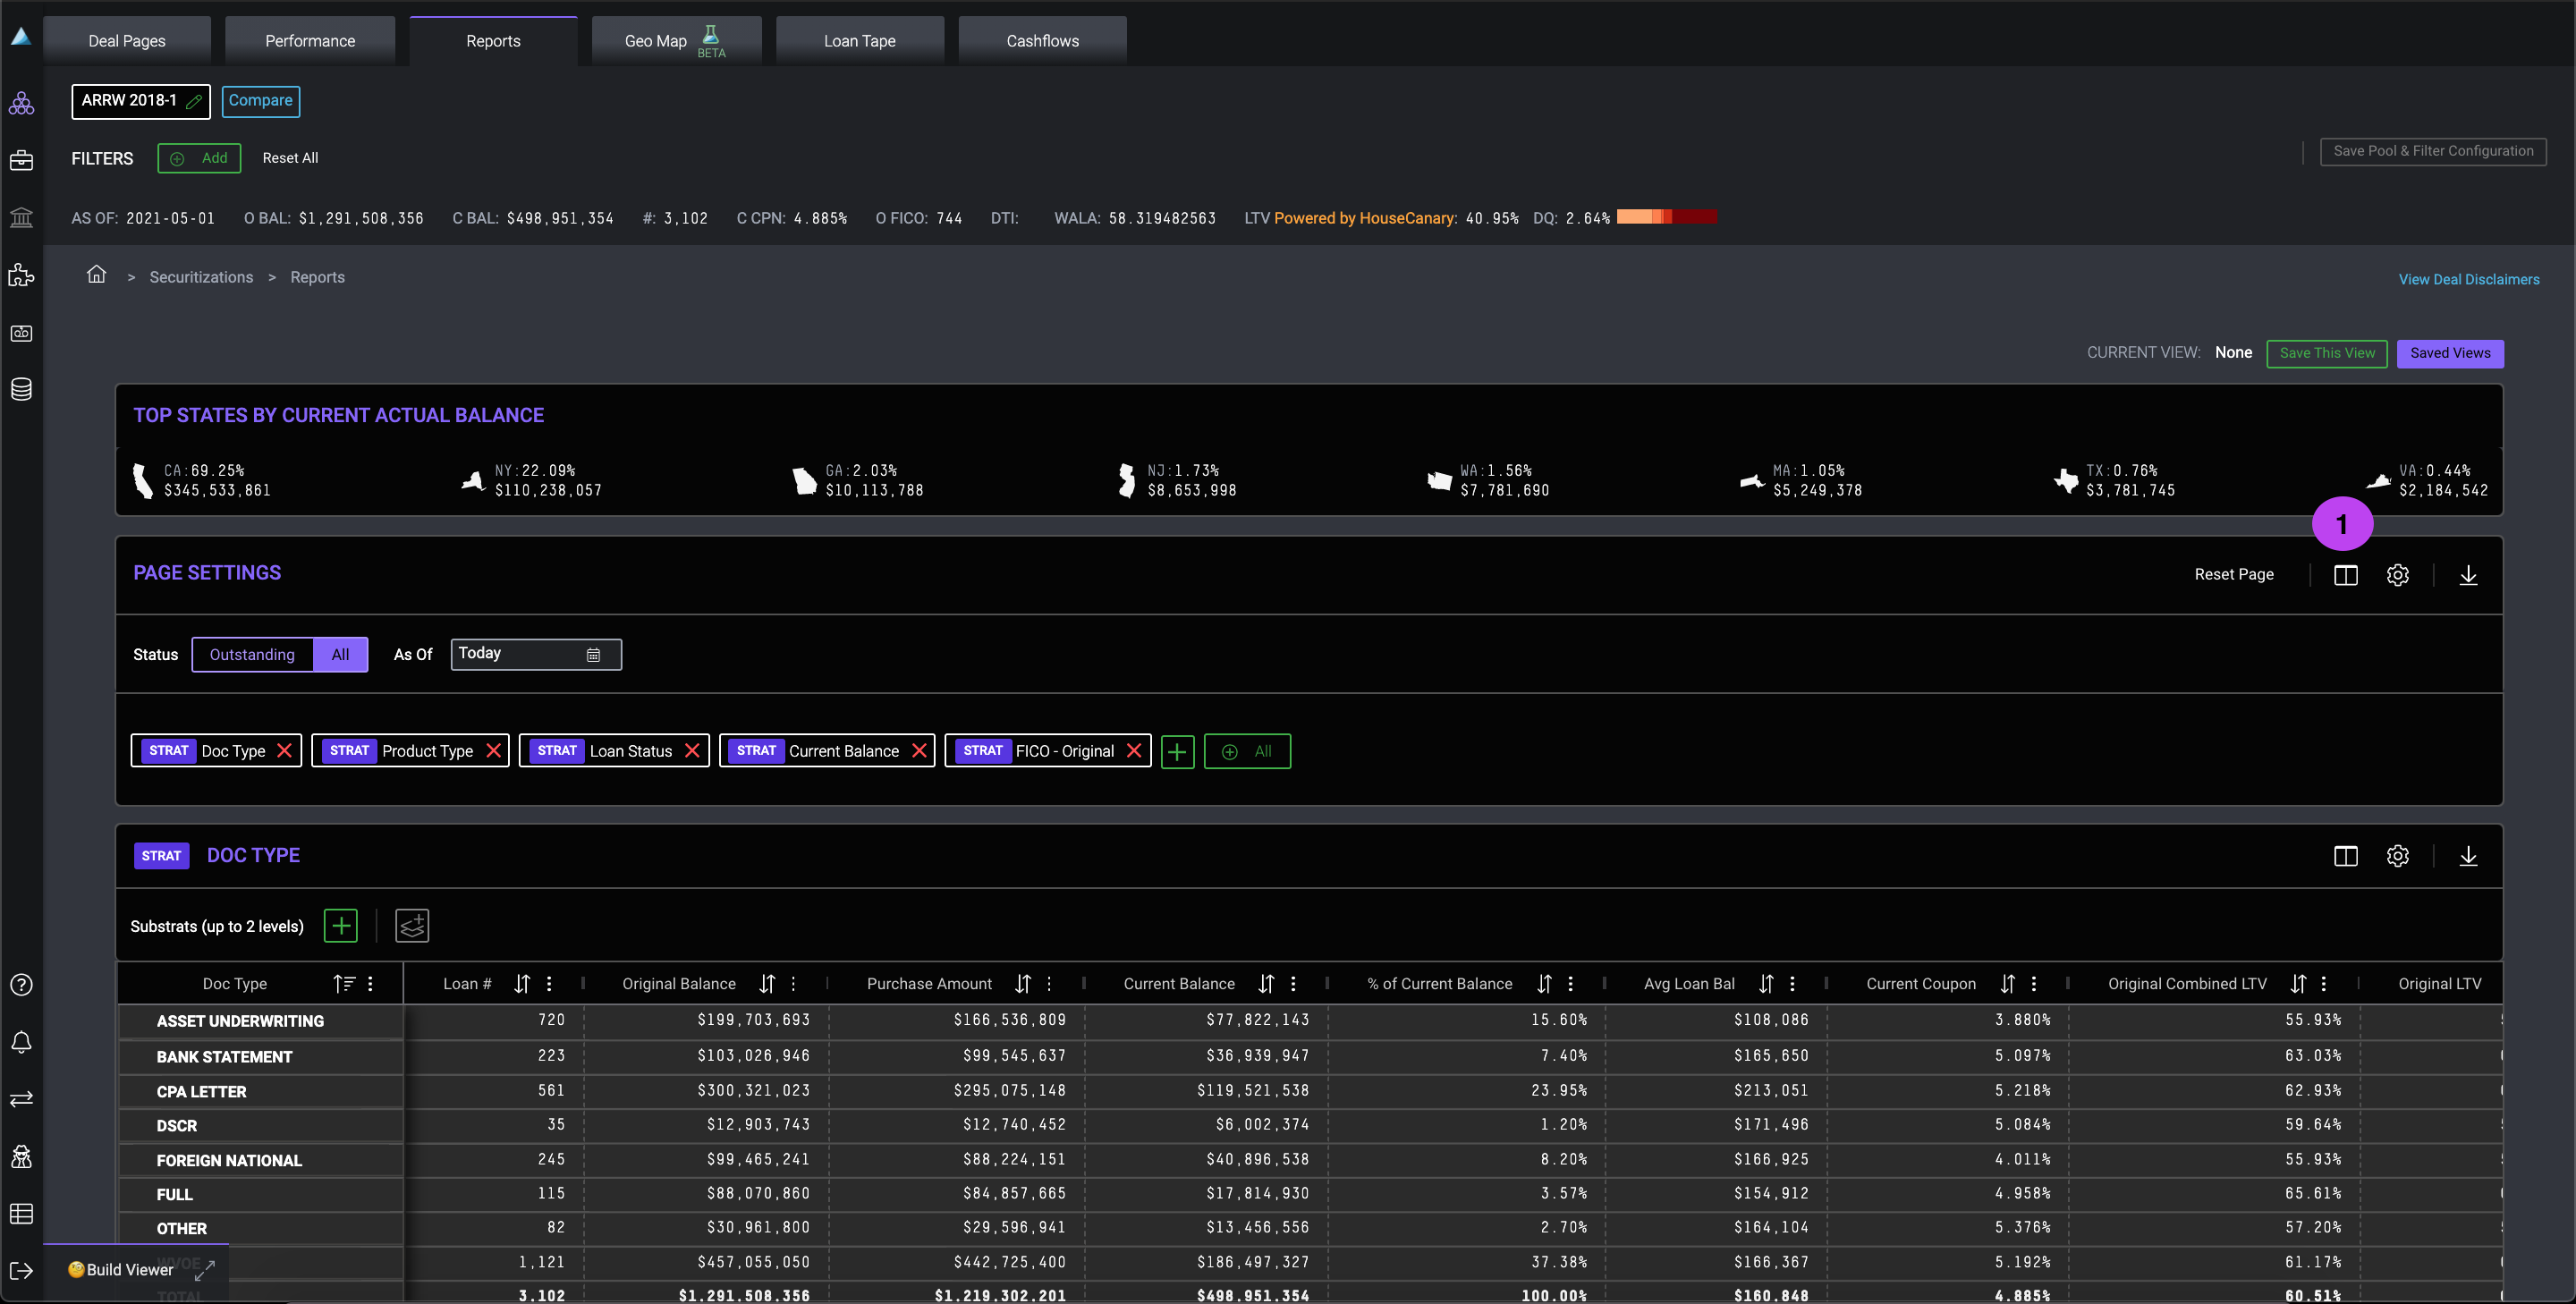Viewport: 2576px width, 1304px height.
Task: Sort by the Current Balance column
Action: (1266, 984)
